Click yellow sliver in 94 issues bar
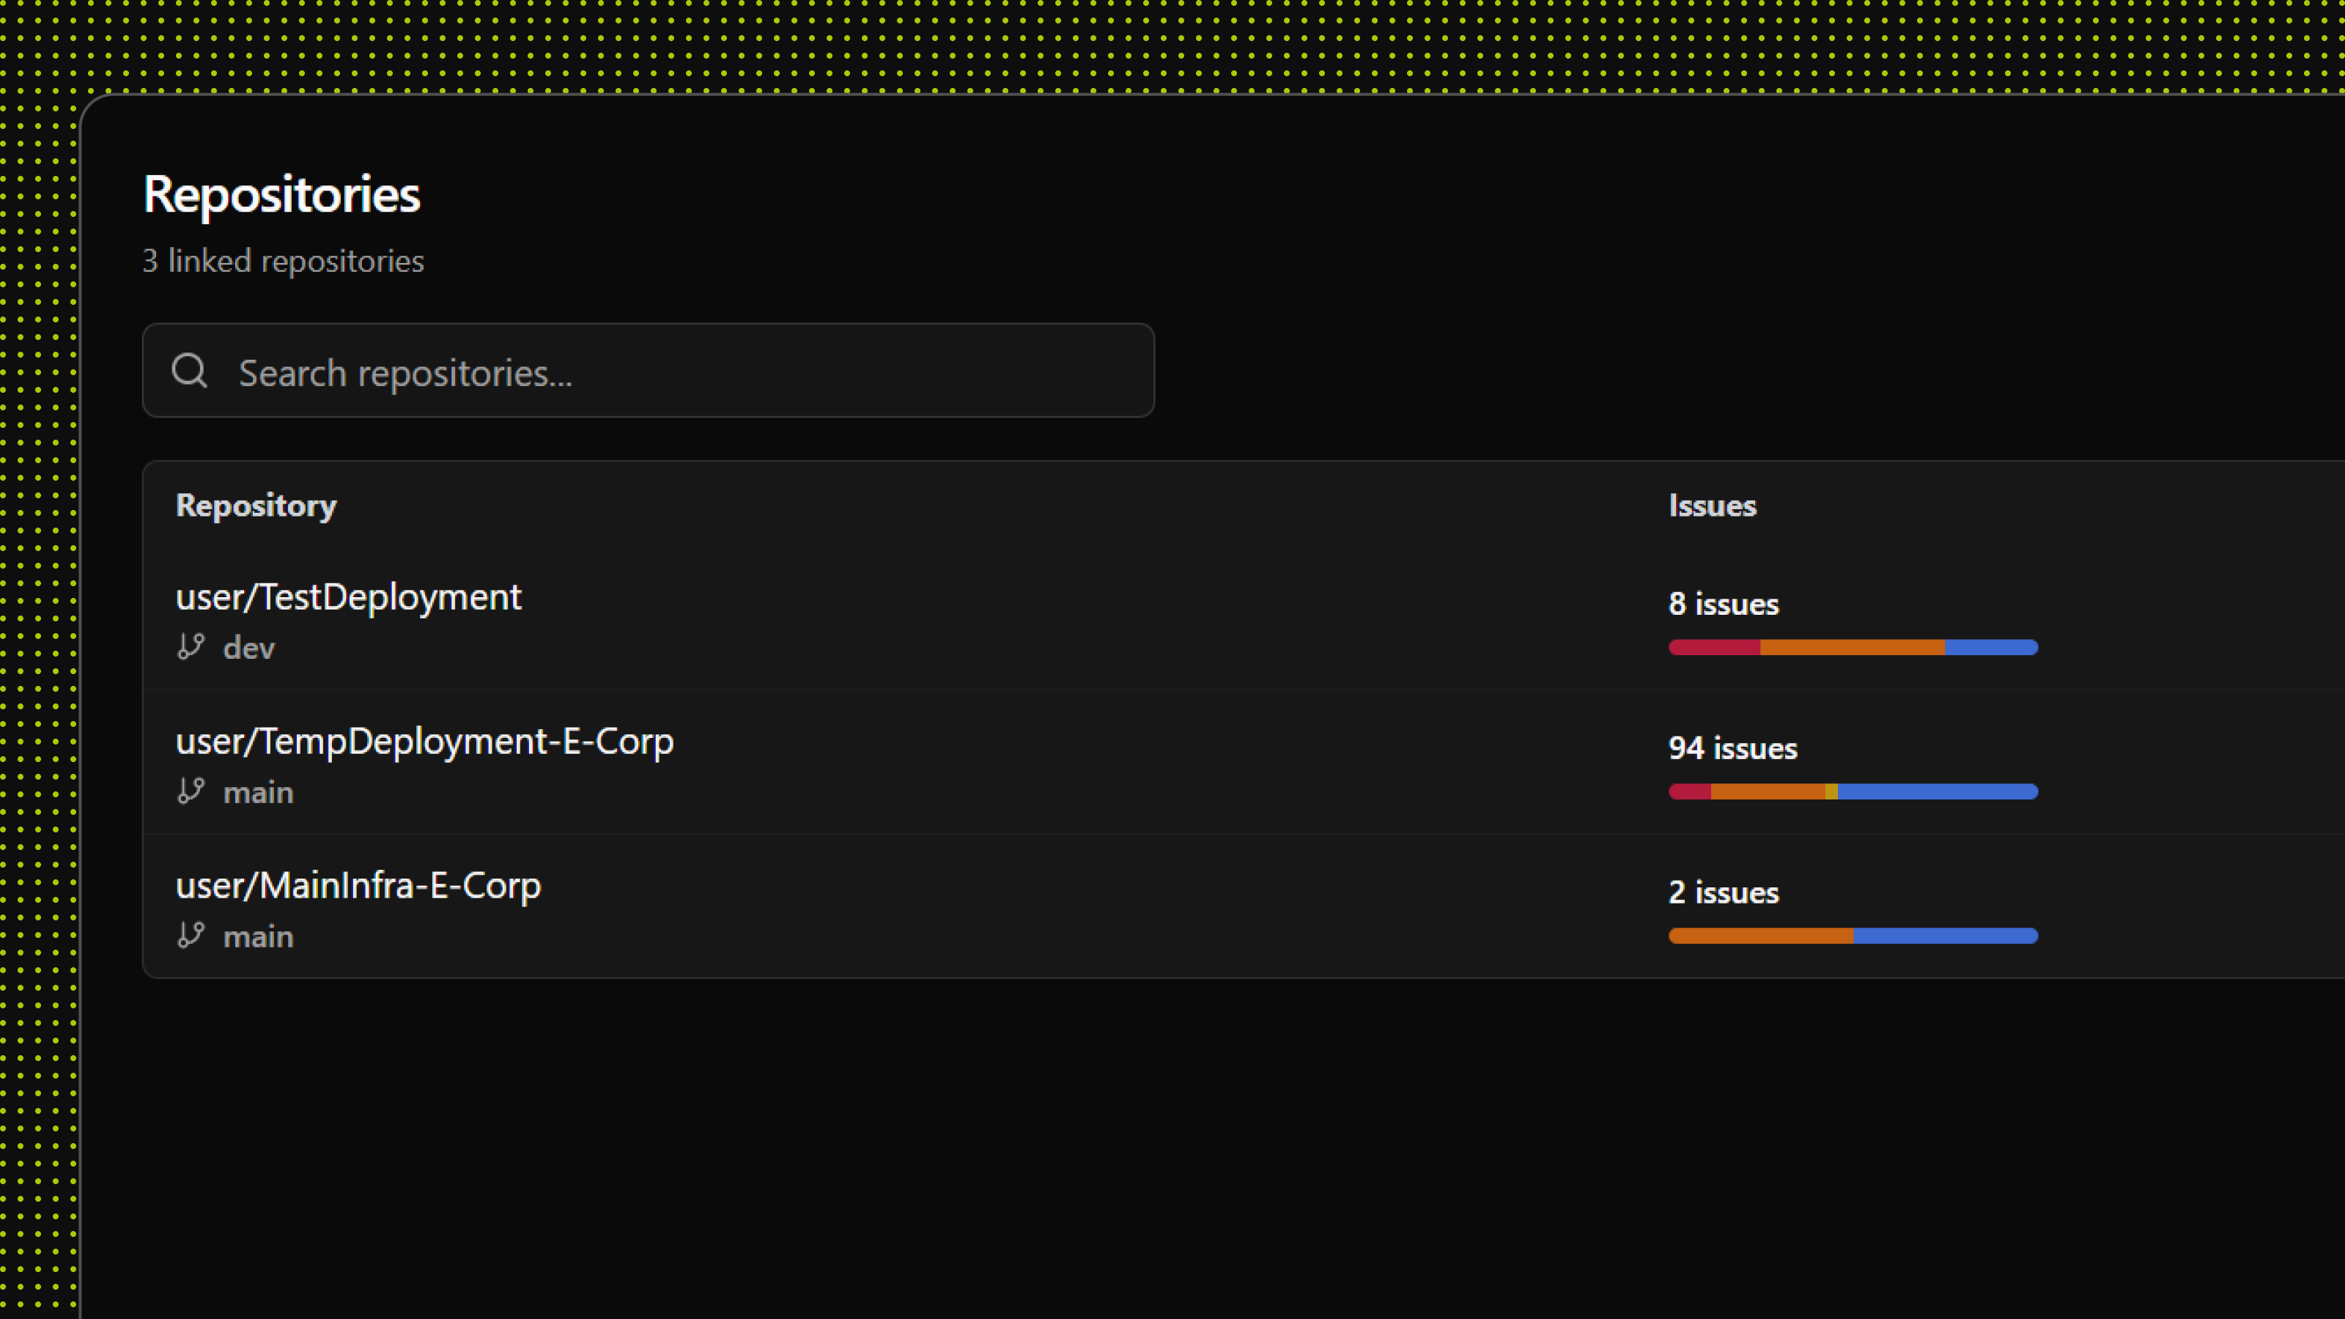Image resolution: width=2345 pixels, height=1319 pixels. (1831, 792)
